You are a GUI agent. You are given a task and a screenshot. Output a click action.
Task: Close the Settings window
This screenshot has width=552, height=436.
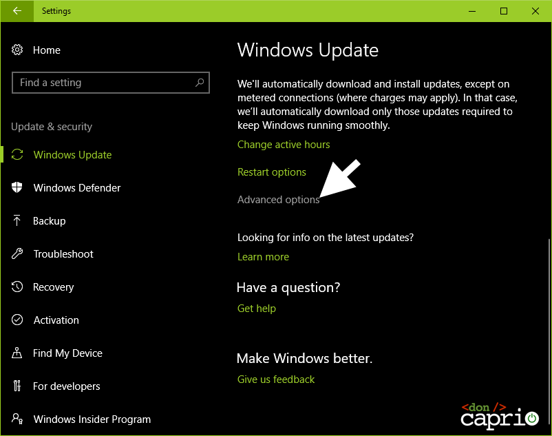click(x=535, y=11)
